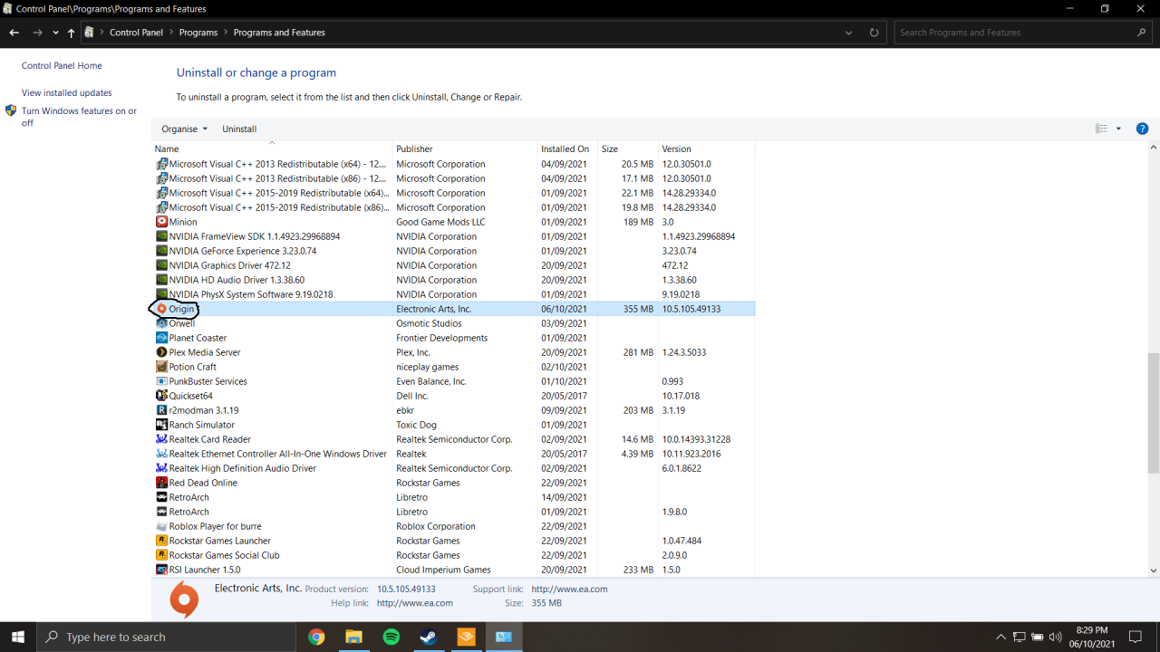The height and width of the screenshot is (652, 1160).
Task: Open the notification action center
Action: point(1136,637)
